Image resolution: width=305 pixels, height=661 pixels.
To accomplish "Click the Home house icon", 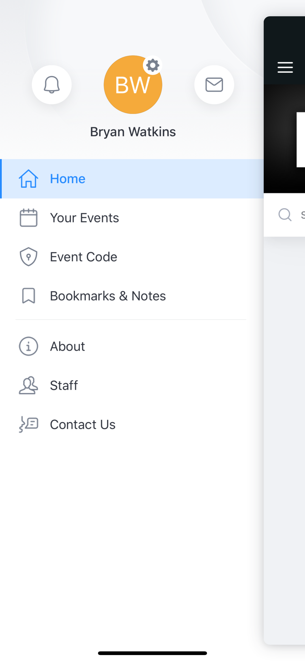I will (28, 178).
